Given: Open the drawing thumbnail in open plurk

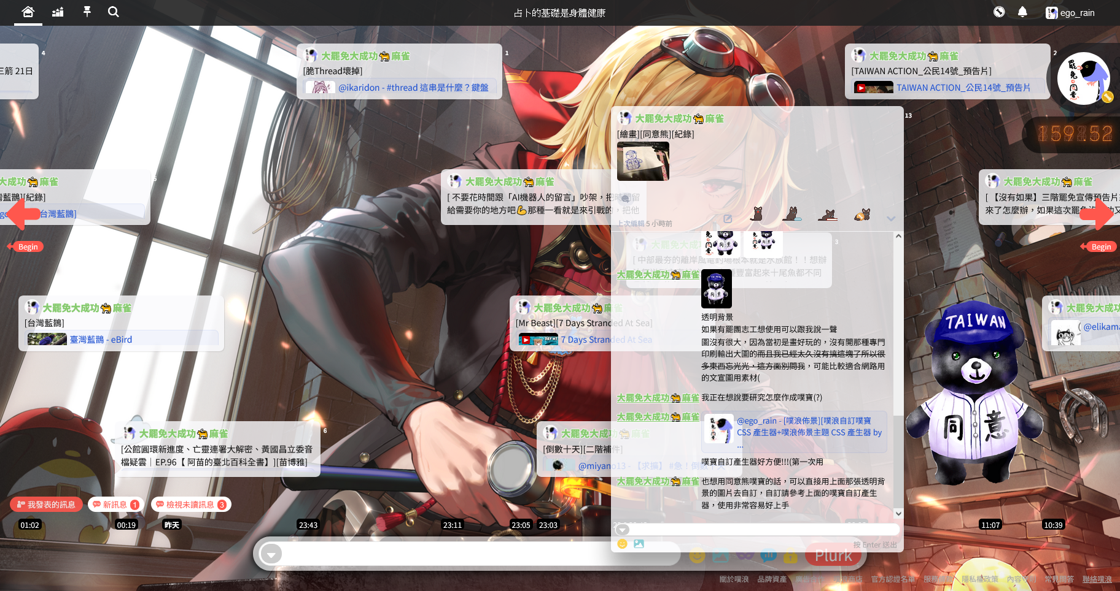Looking at the screenshot, I should [643, 161].
